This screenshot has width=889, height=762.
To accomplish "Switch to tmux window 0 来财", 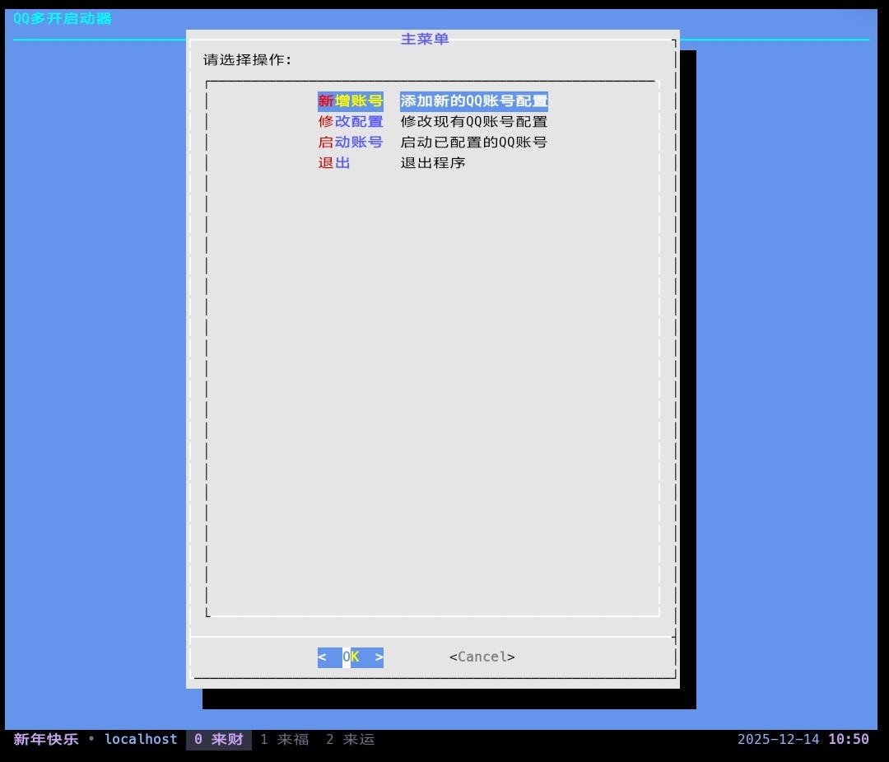I will click(219, 739).
